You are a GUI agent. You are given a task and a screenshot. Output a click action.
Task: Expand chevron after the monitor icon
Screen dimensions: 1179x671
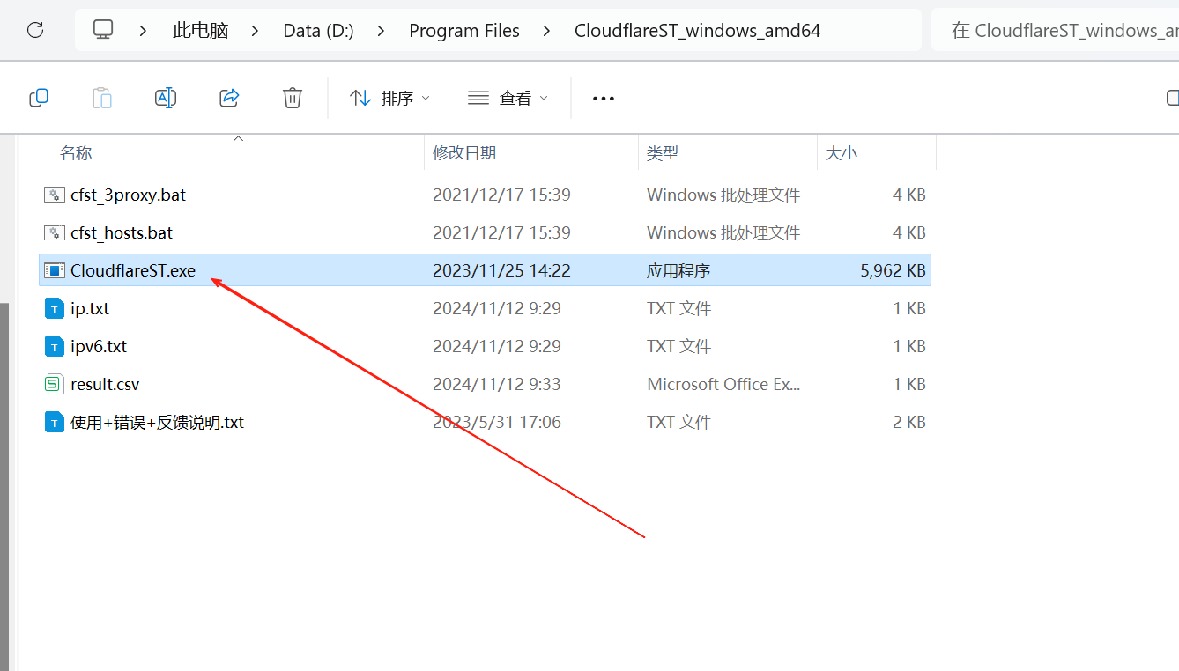(x=143, y=31)
